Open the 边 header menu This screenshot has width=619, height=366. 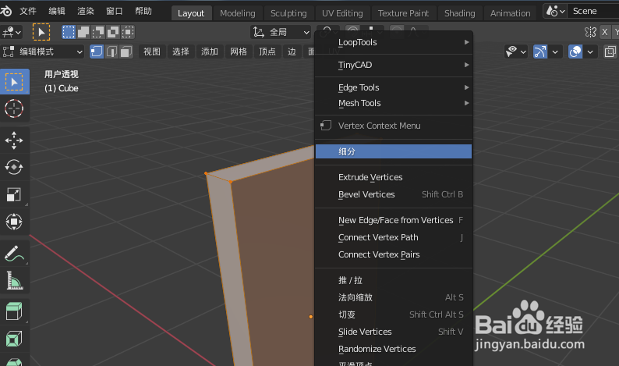pos(292,52)
